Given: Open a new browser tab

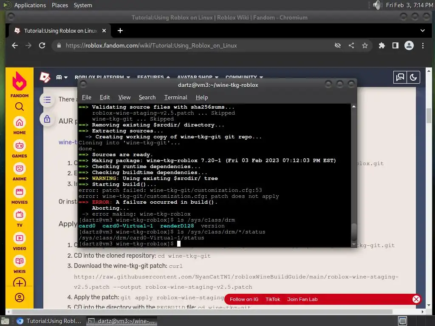Looking at the screenshot, I should pos(120,31).
